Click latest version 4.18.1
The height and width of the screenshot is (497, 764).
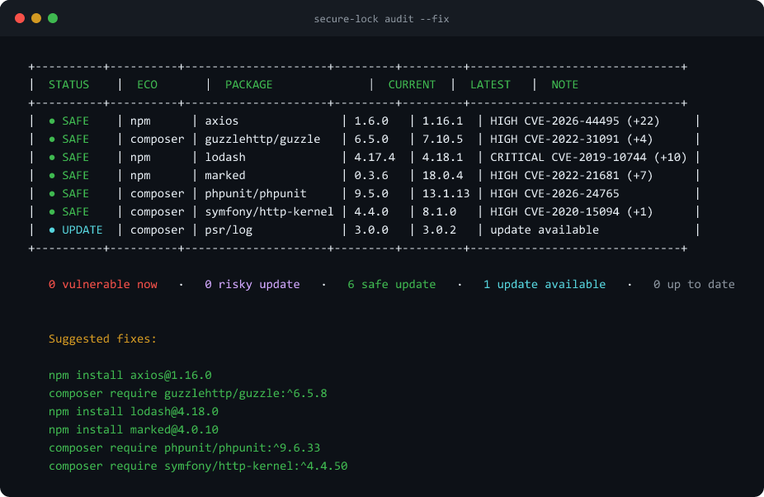pyautogui.click(x=442, y=157)
